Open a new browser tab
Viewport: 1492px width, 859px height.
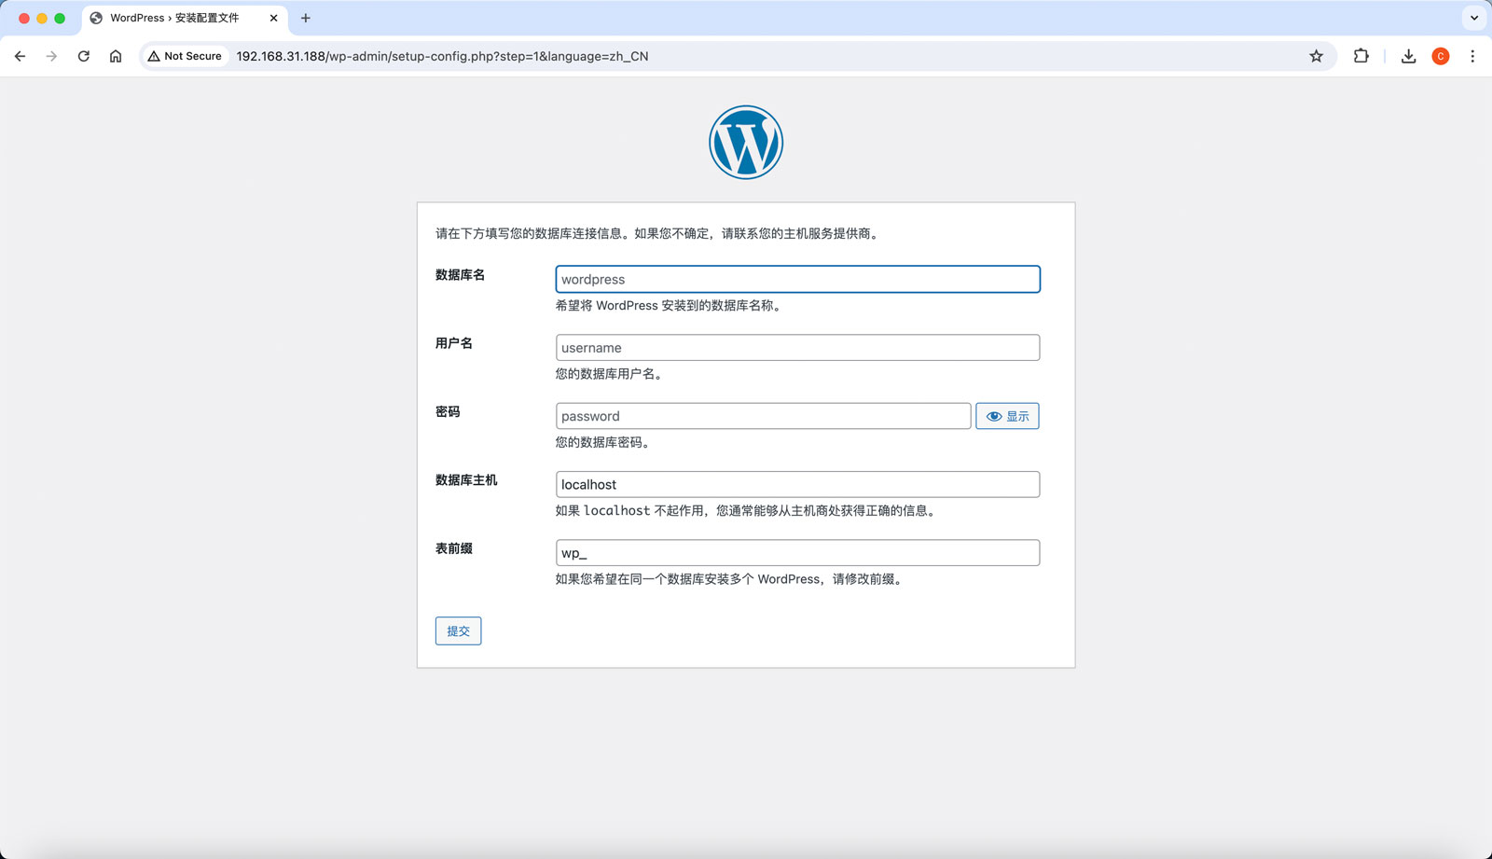(305, 18)
